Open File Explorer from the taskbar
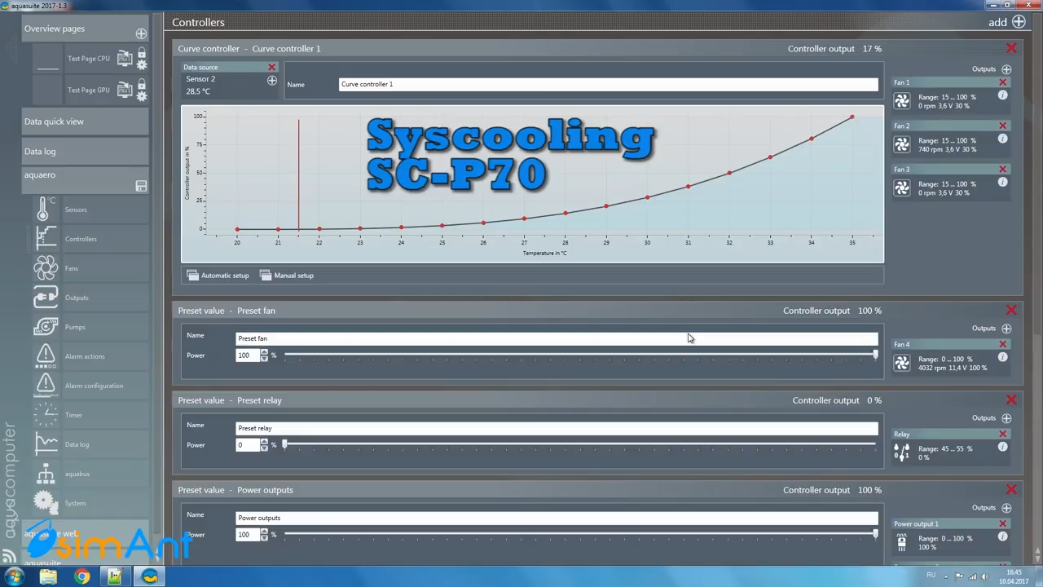1043x587 pixels. tap(48, 577)
